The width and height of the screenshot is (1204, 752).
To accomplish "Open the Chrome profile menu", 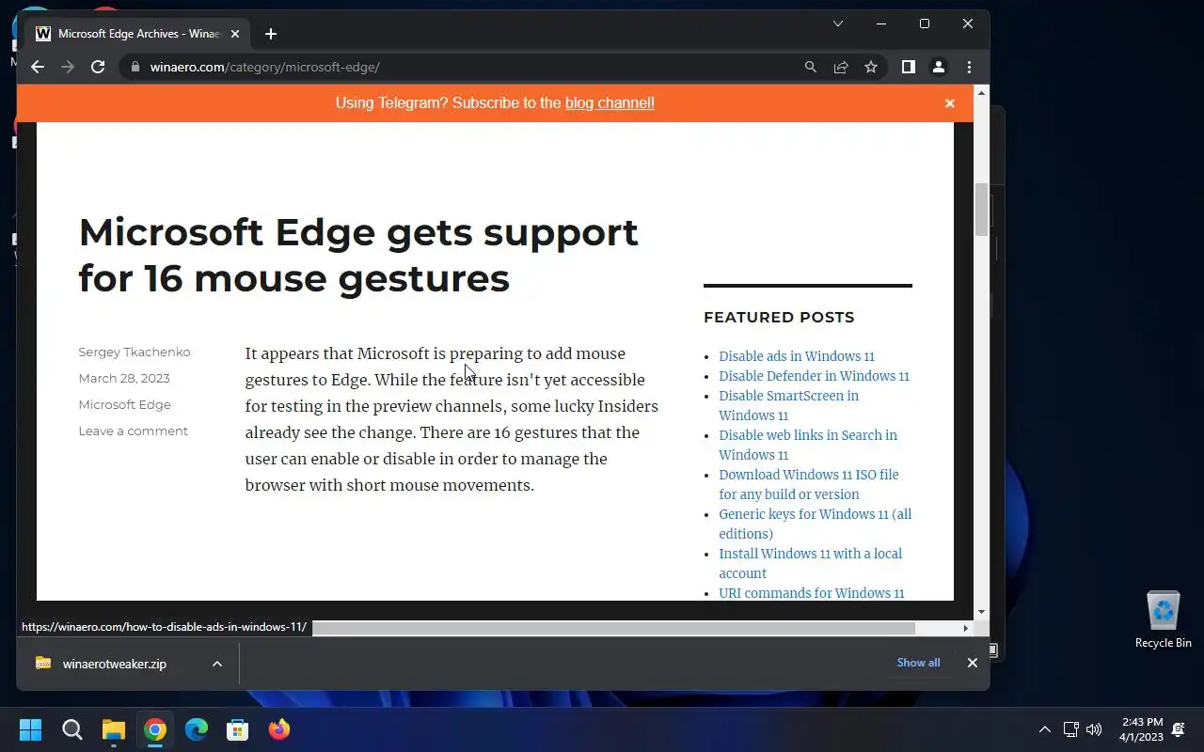I will [x=938, y=67].
